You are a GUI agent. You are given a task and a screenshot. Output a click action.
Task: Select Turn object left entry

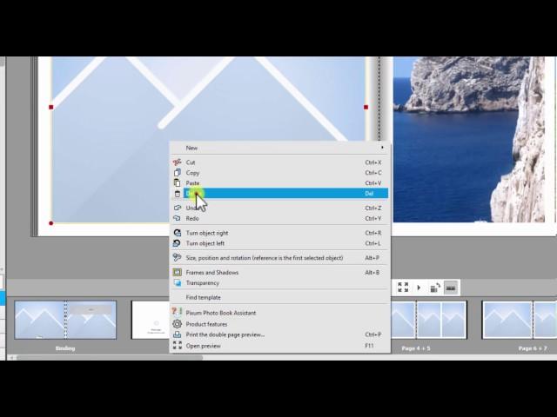pyautogui.click(x=280, y=243)
